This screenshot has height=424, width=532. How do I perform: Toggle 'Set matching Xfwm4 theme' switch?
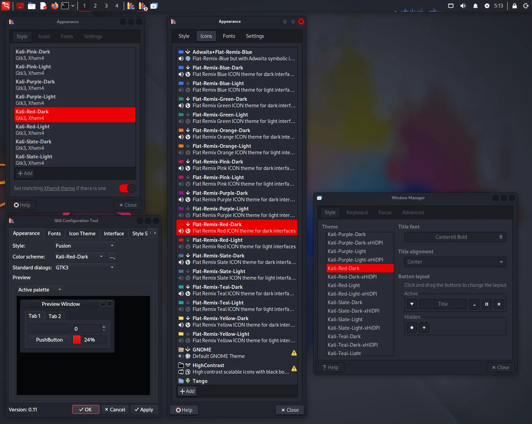pyautogui.click(x=127, y=188)
